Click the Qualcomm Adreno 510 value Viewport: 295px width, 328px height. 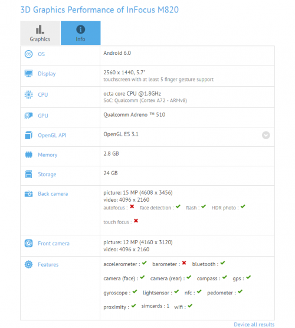tap(135, 114)
